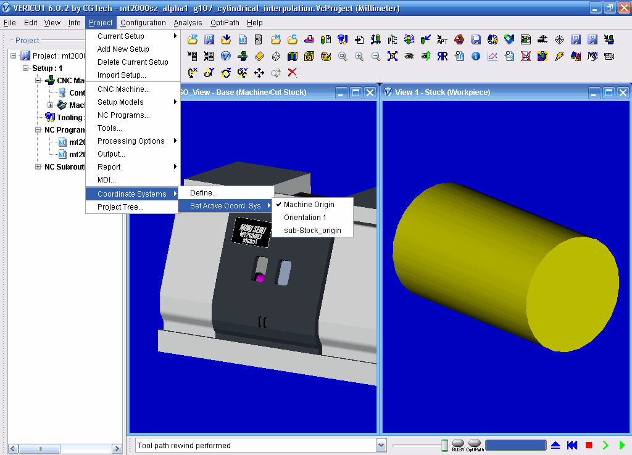Screen dimensions: 632x455
Task: Open the Setup Models submenu
Action: pos(133,102)
